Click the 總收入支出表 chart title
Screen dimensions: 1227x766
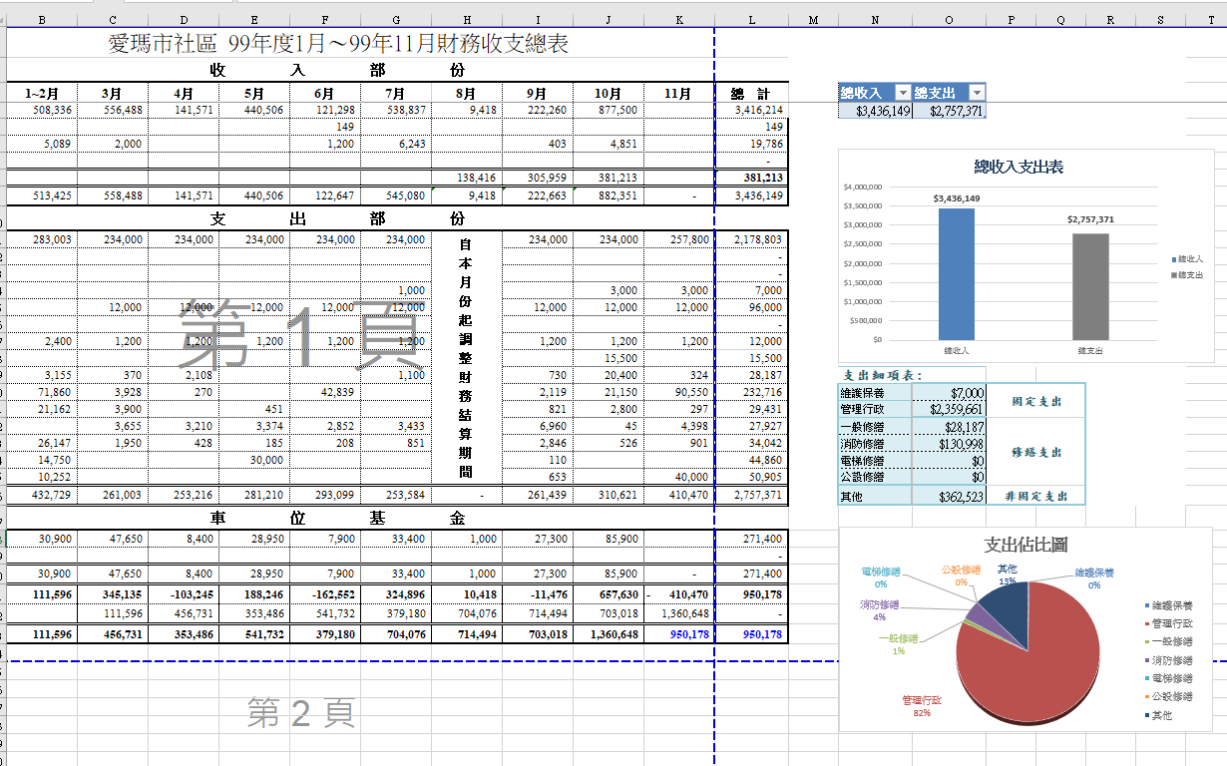click(1019, 167)
